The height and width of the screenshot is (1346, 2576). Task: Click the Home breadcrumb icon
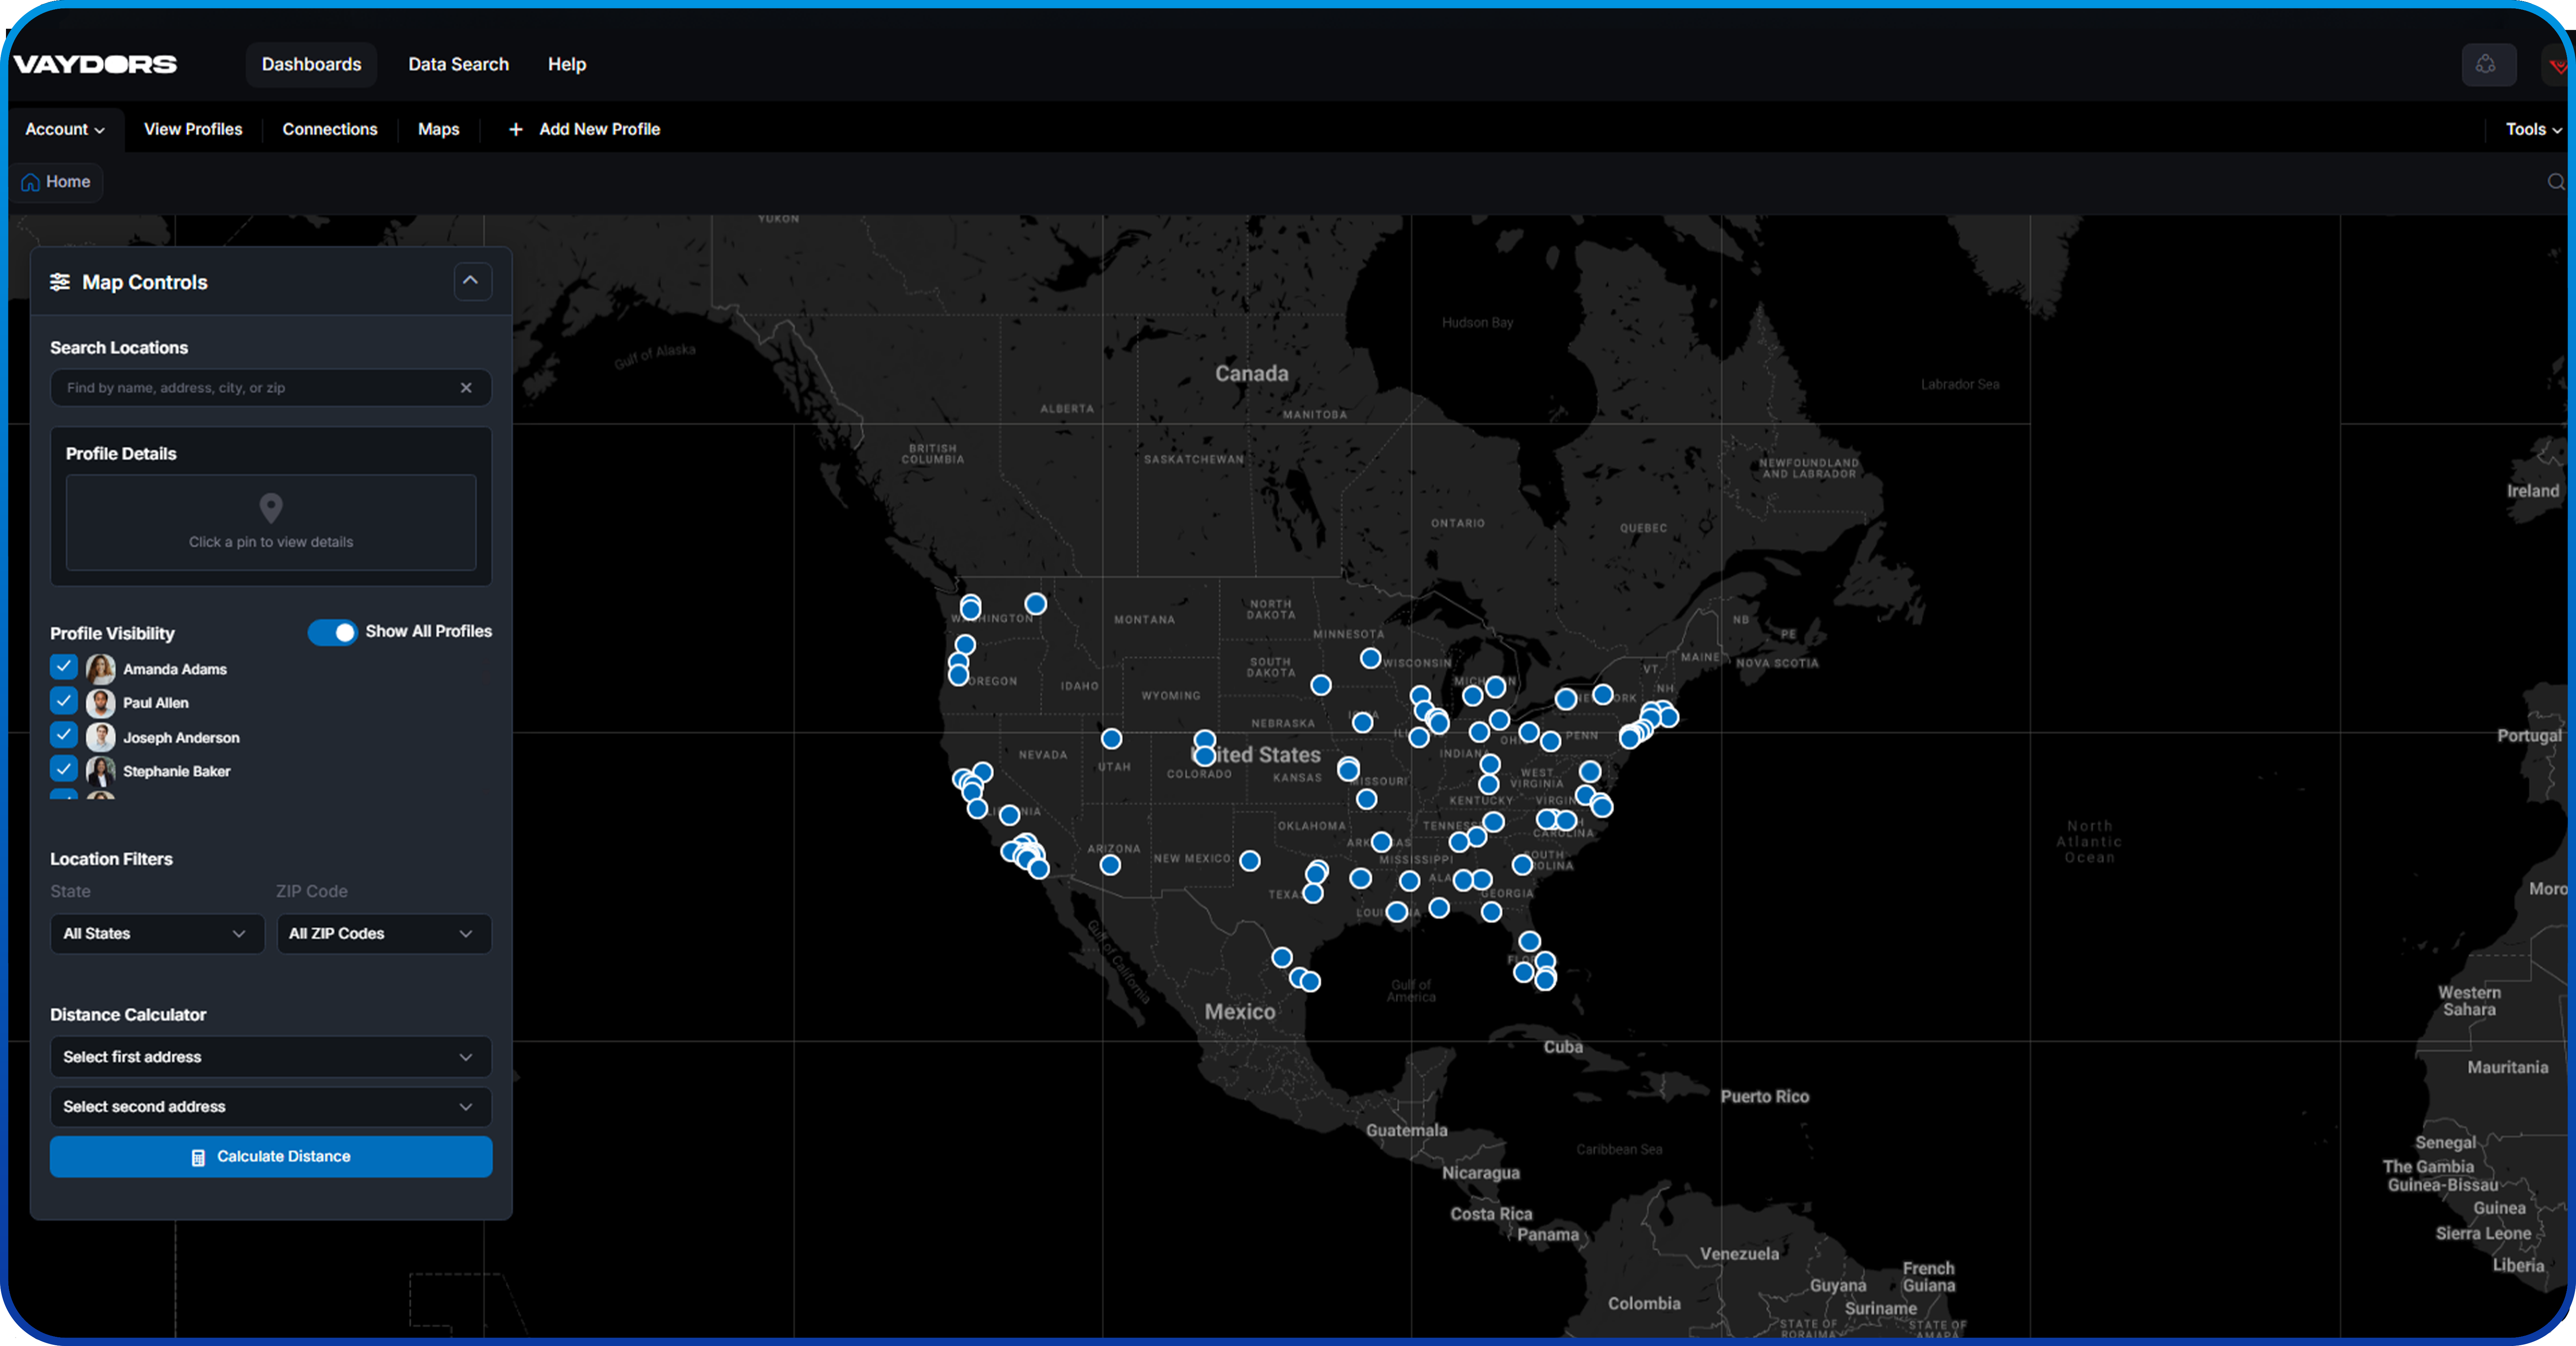coord(31,182)
